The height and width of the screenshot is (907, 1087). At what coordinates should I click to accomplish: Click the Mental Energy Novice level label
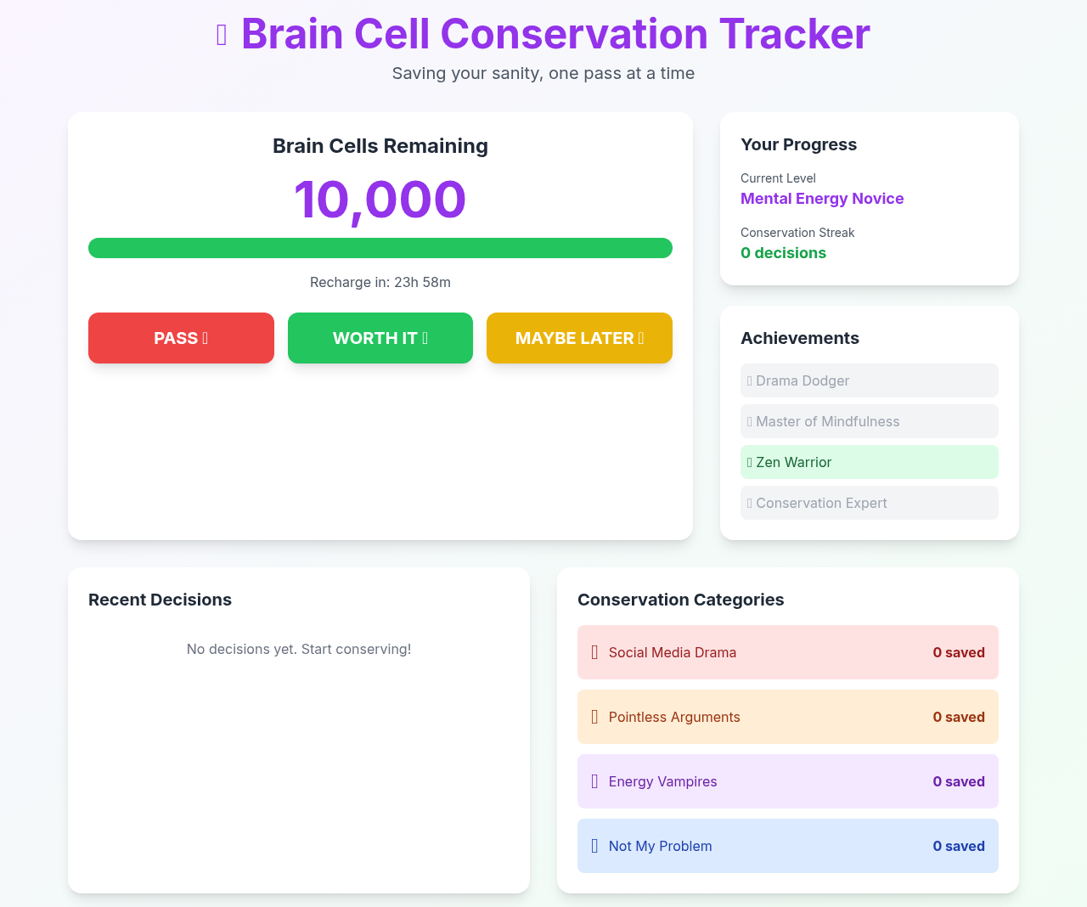(x=822, y=199)
